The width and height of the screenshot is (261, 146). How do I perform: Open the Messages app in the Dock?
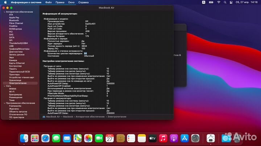click(x=56, y=138)
